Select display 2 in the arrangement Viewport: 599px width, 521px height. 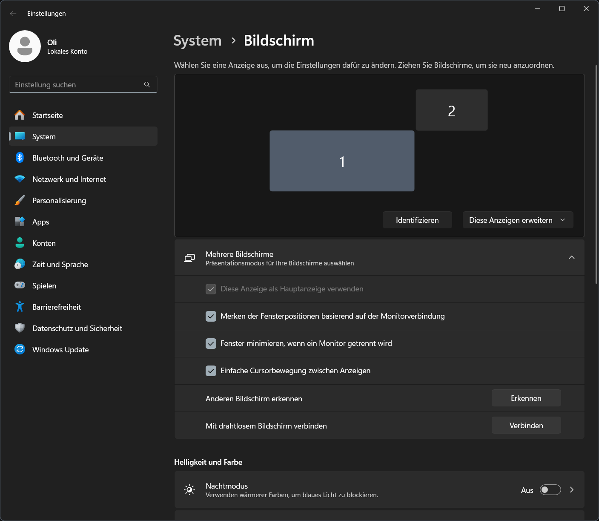[451, 110]
